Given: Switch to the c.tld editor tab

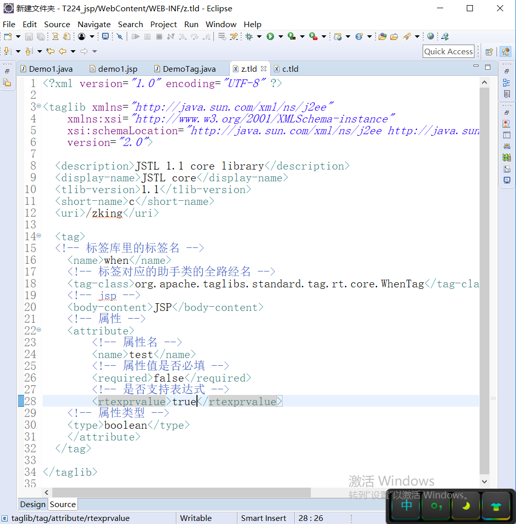Looking at the screenshot, I should tap(286, 69).
